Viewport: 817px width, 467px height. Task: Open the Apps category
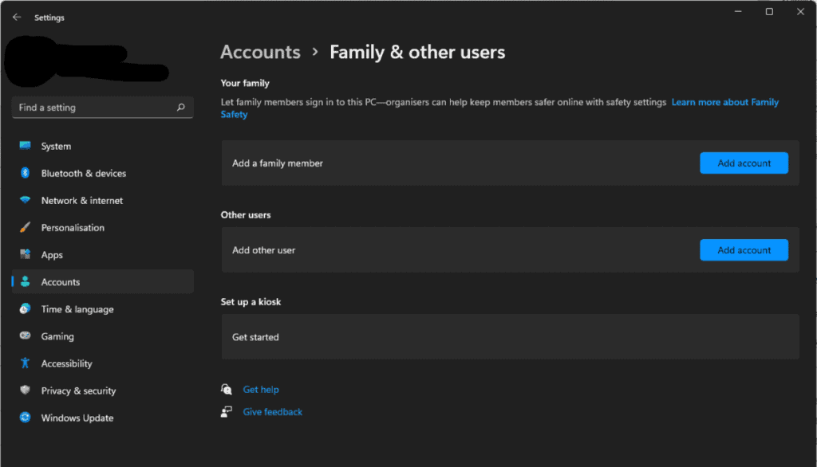103,254
